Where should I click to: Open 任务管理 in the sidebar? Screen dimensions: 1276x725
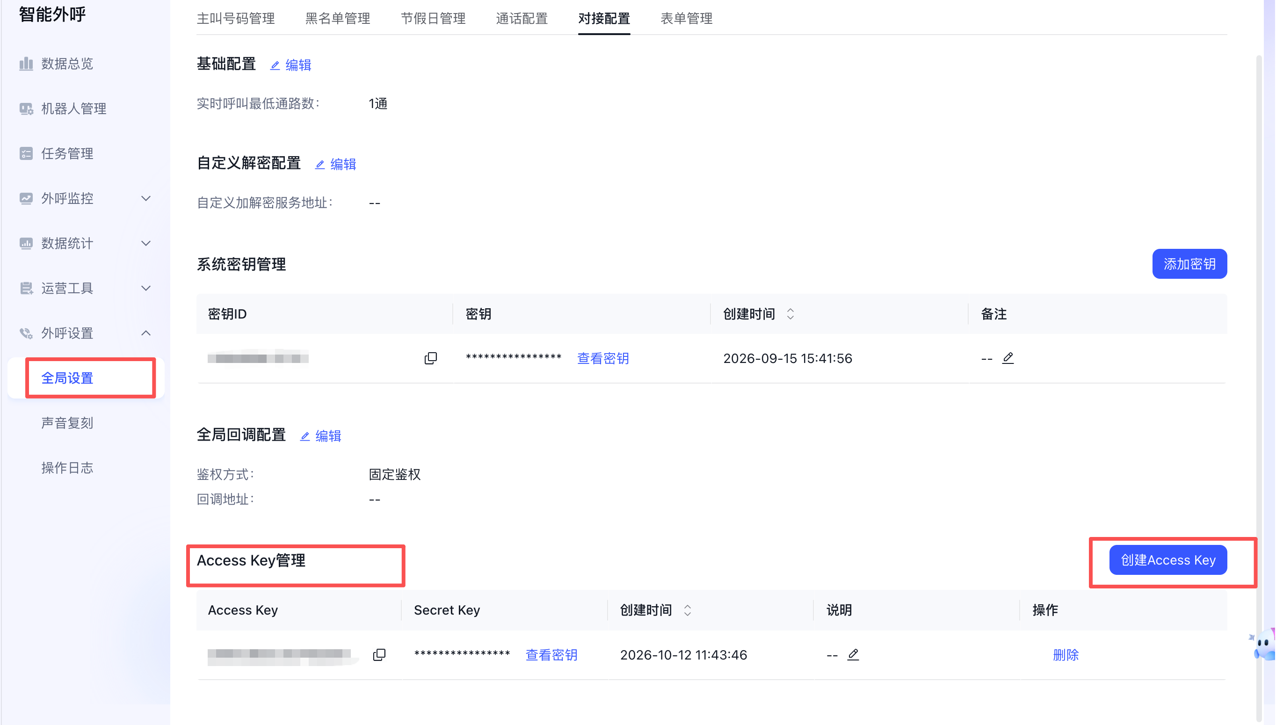click(x=67, y=153)
